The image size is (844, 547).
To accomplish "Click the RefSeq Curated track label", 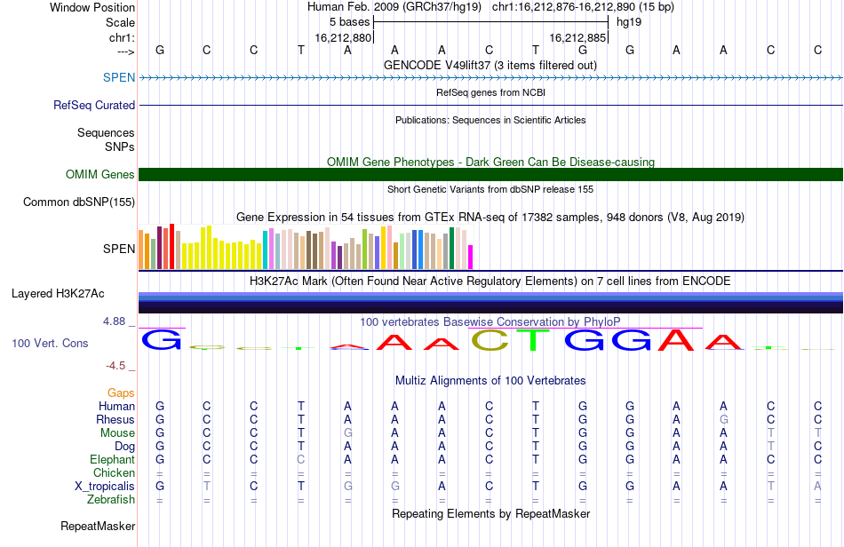I will point(94,105).
